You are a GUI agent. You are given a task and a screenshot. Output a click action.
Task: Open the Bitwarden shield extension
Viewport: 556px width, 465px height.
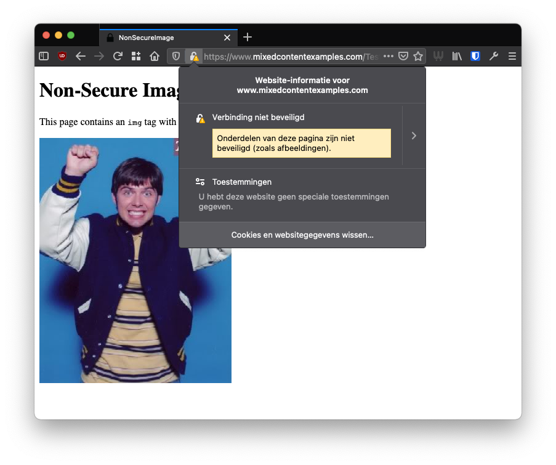coord(475,56)
